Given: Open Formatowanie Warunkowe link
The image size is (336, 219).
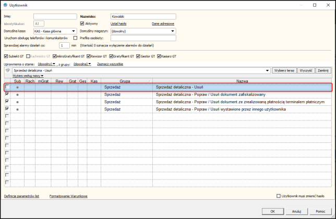Looking at the screenshot, I should 68,196.
